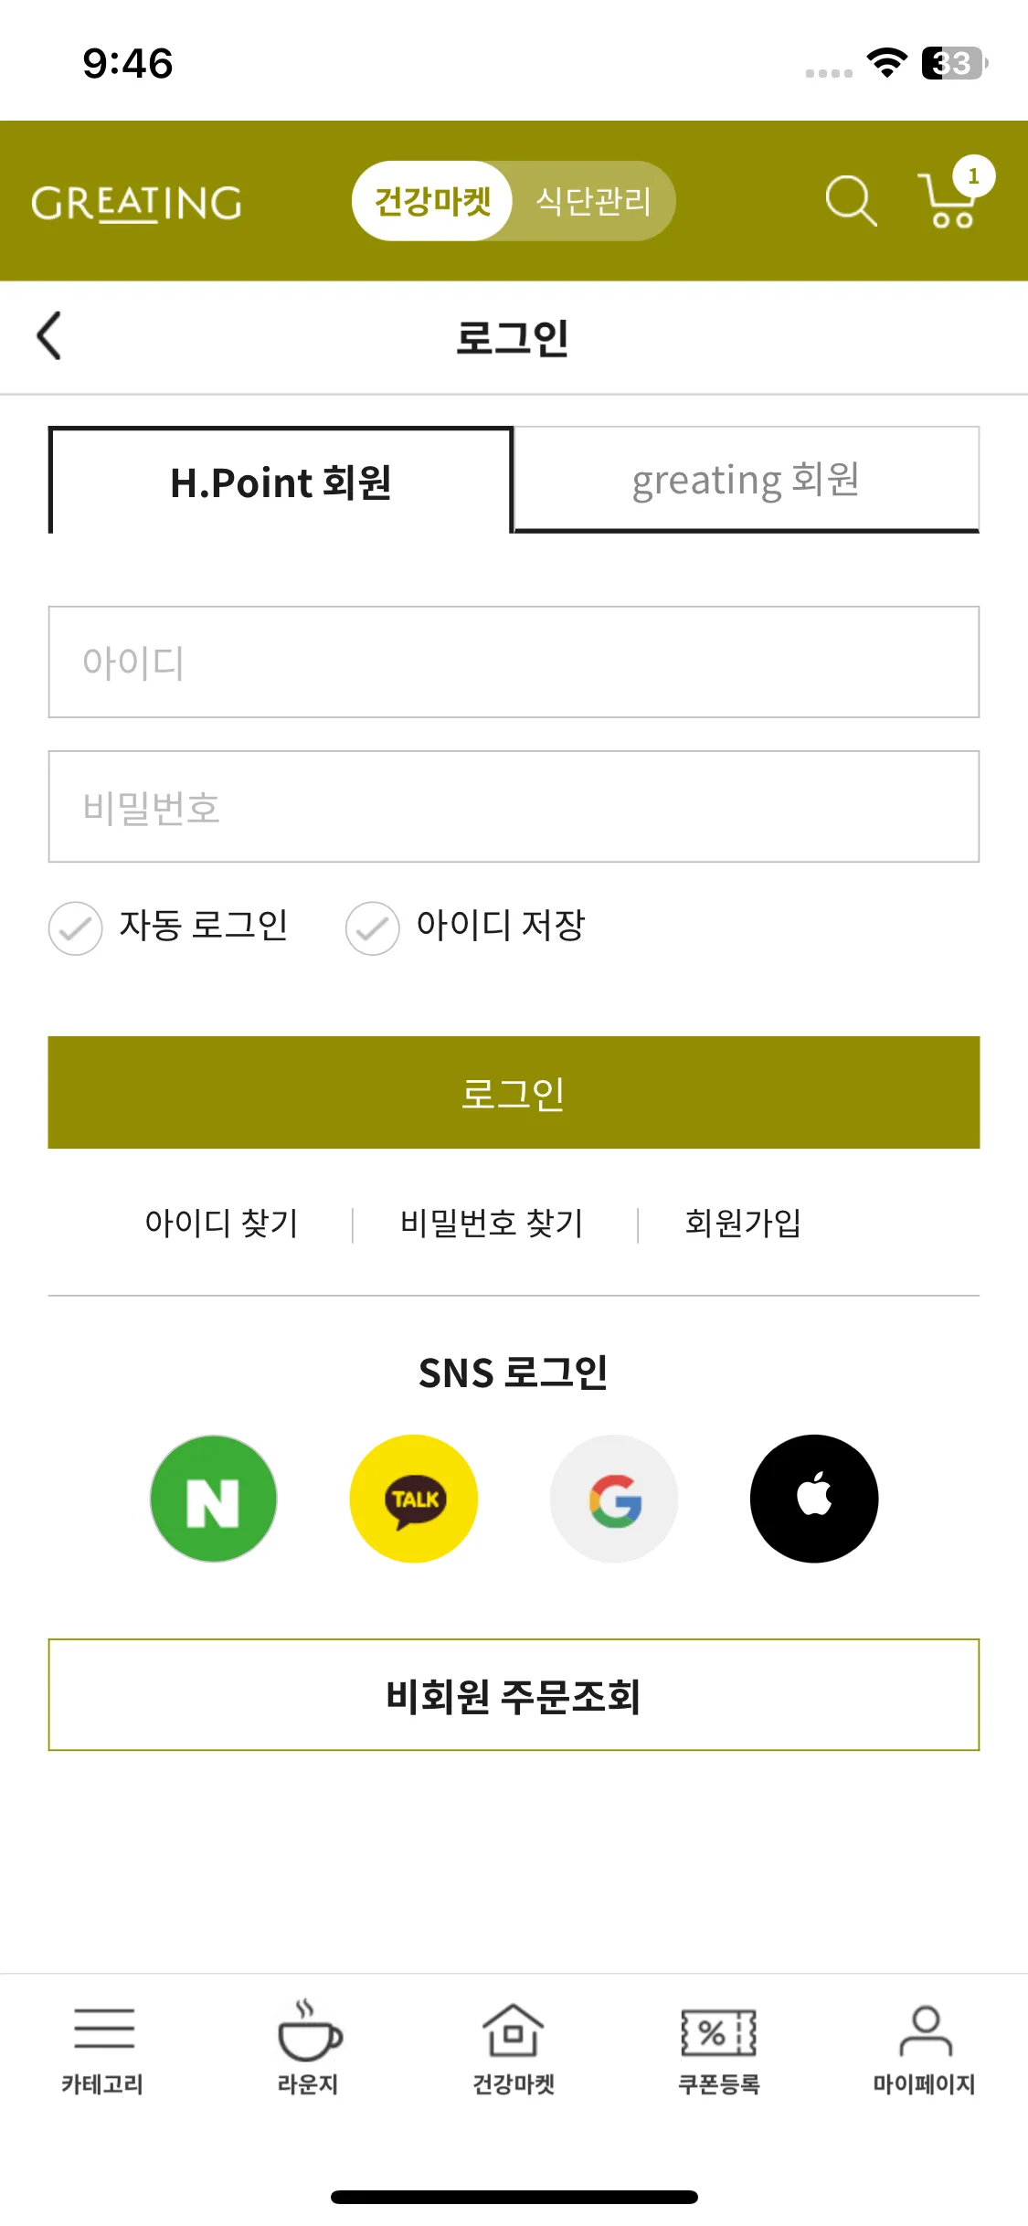
Task: Tap the back arrow icon
Action: [49, 336]
